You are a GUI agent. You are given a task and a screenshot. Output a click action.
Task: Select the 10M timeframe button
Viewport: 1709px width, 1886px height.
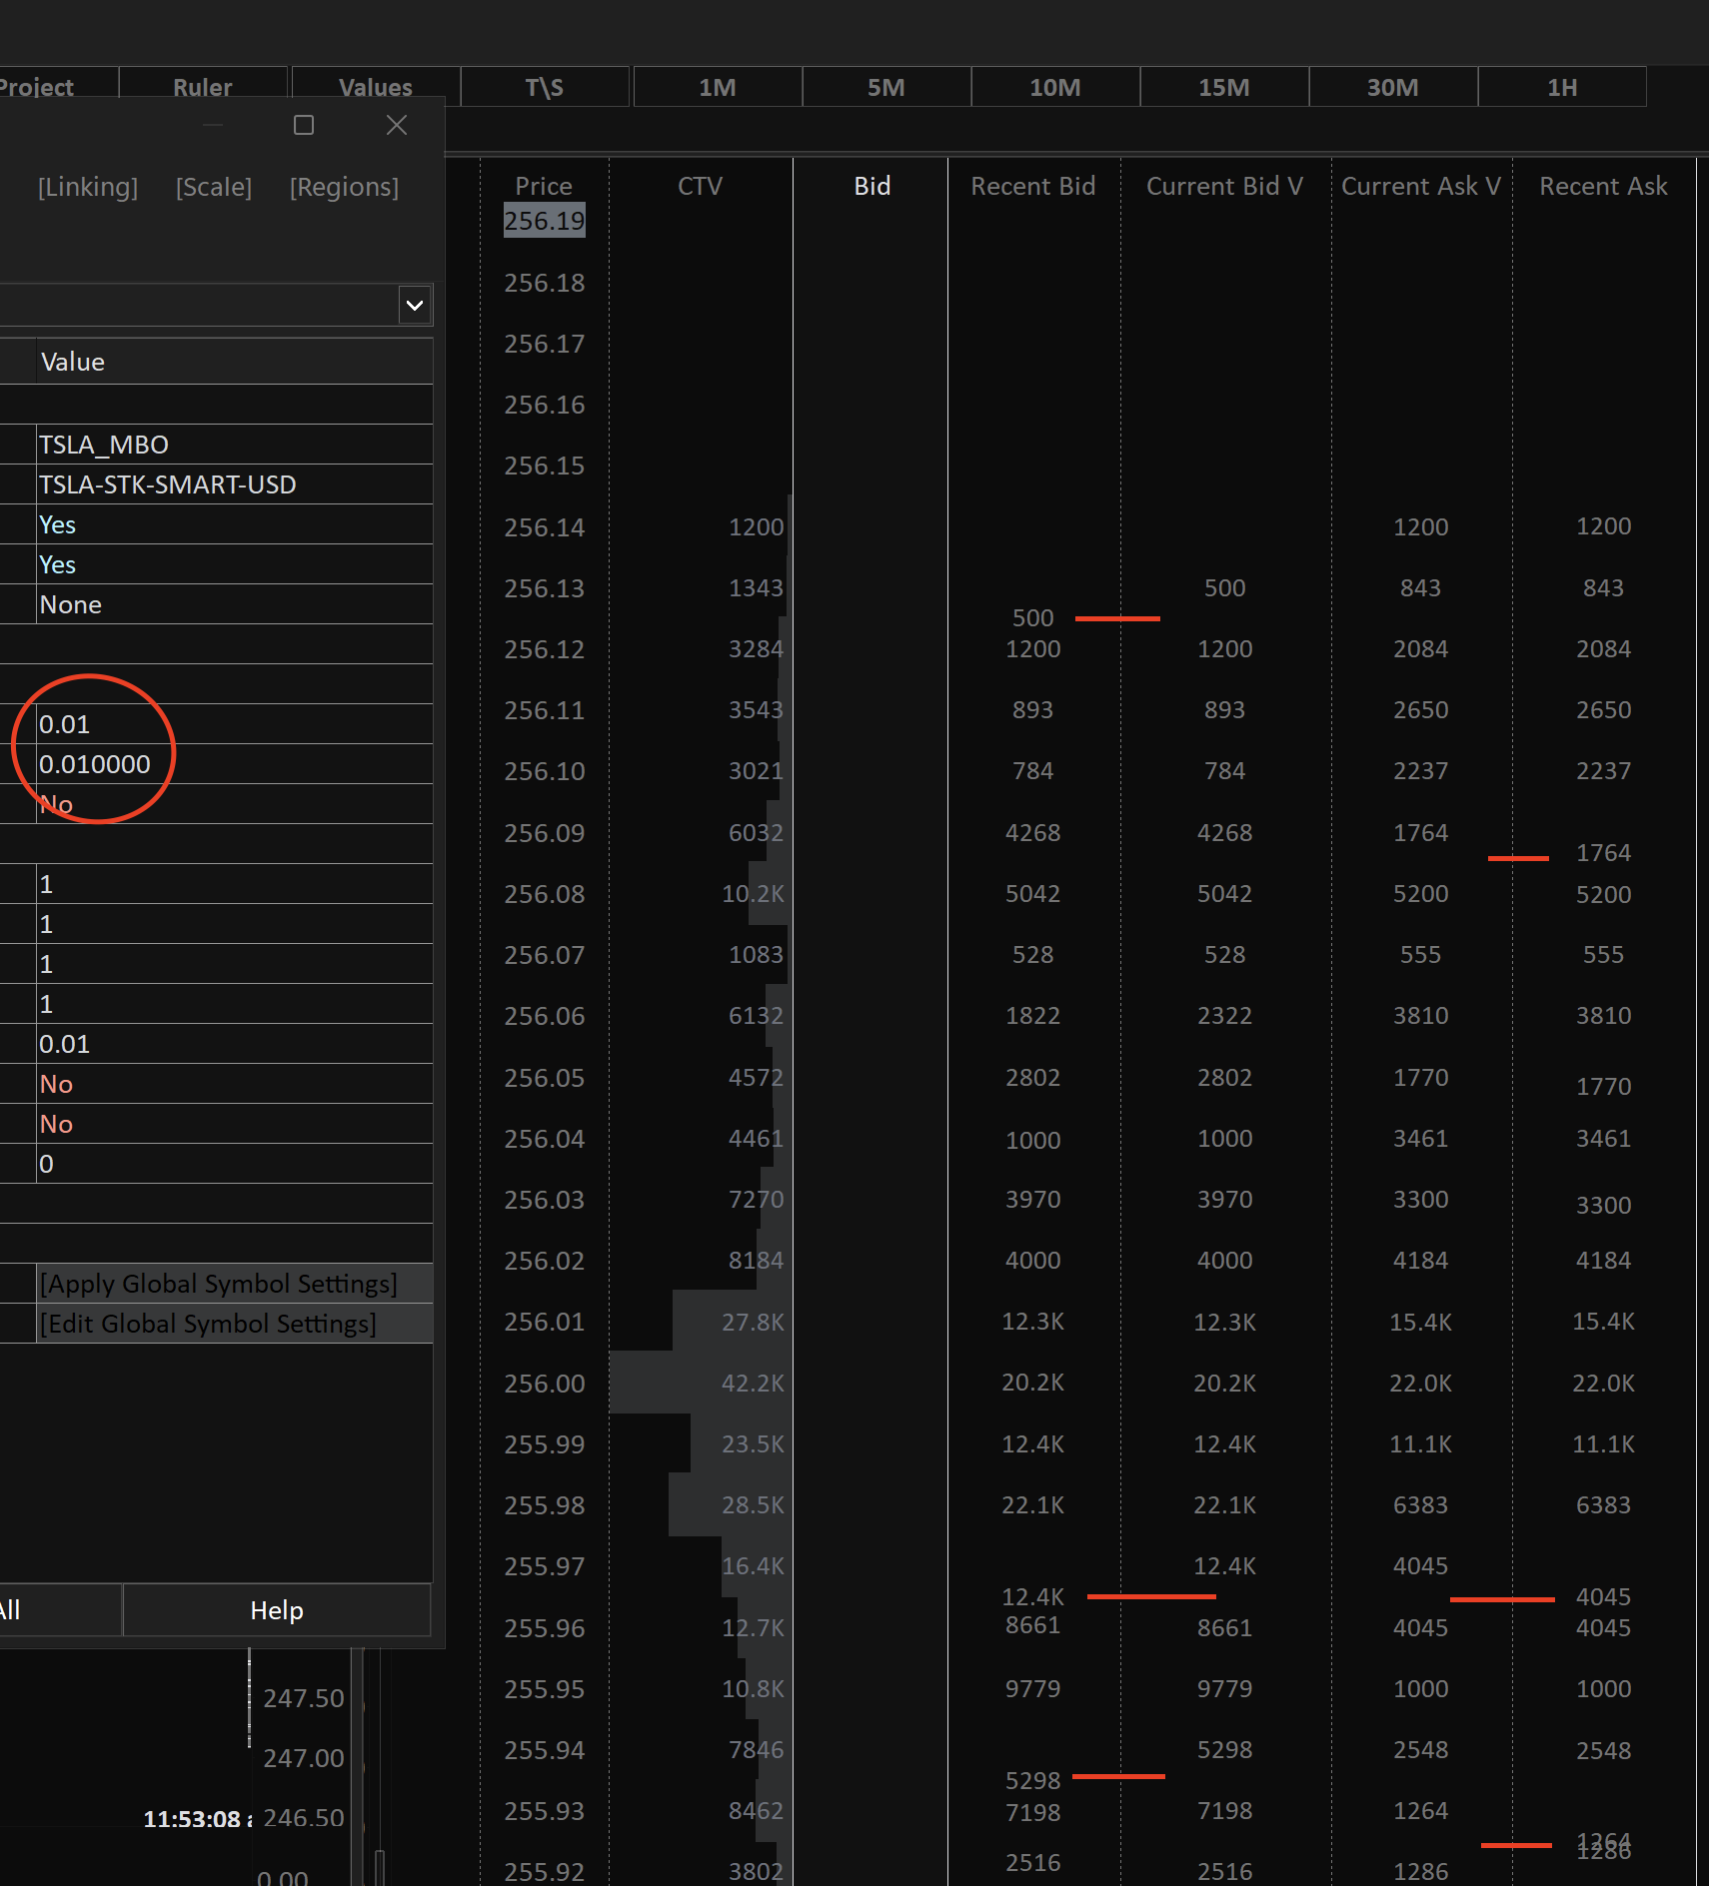click(1055, 87)
